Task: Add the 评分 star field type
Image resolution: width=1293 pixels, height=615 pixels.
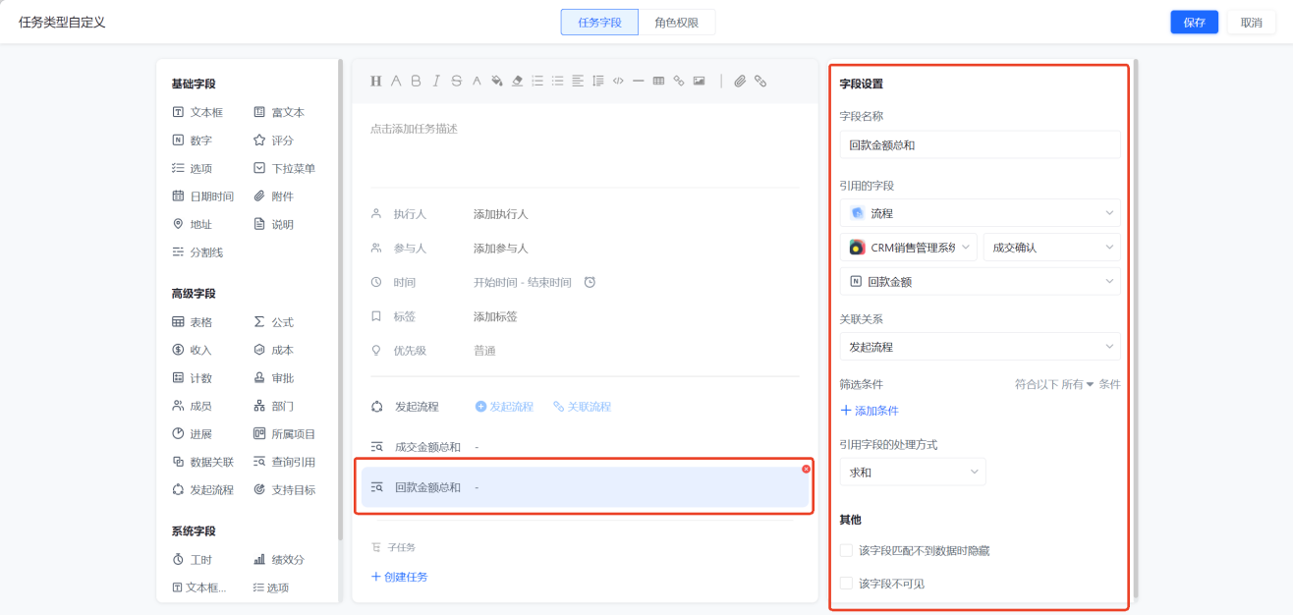Action: click(273, 140)
